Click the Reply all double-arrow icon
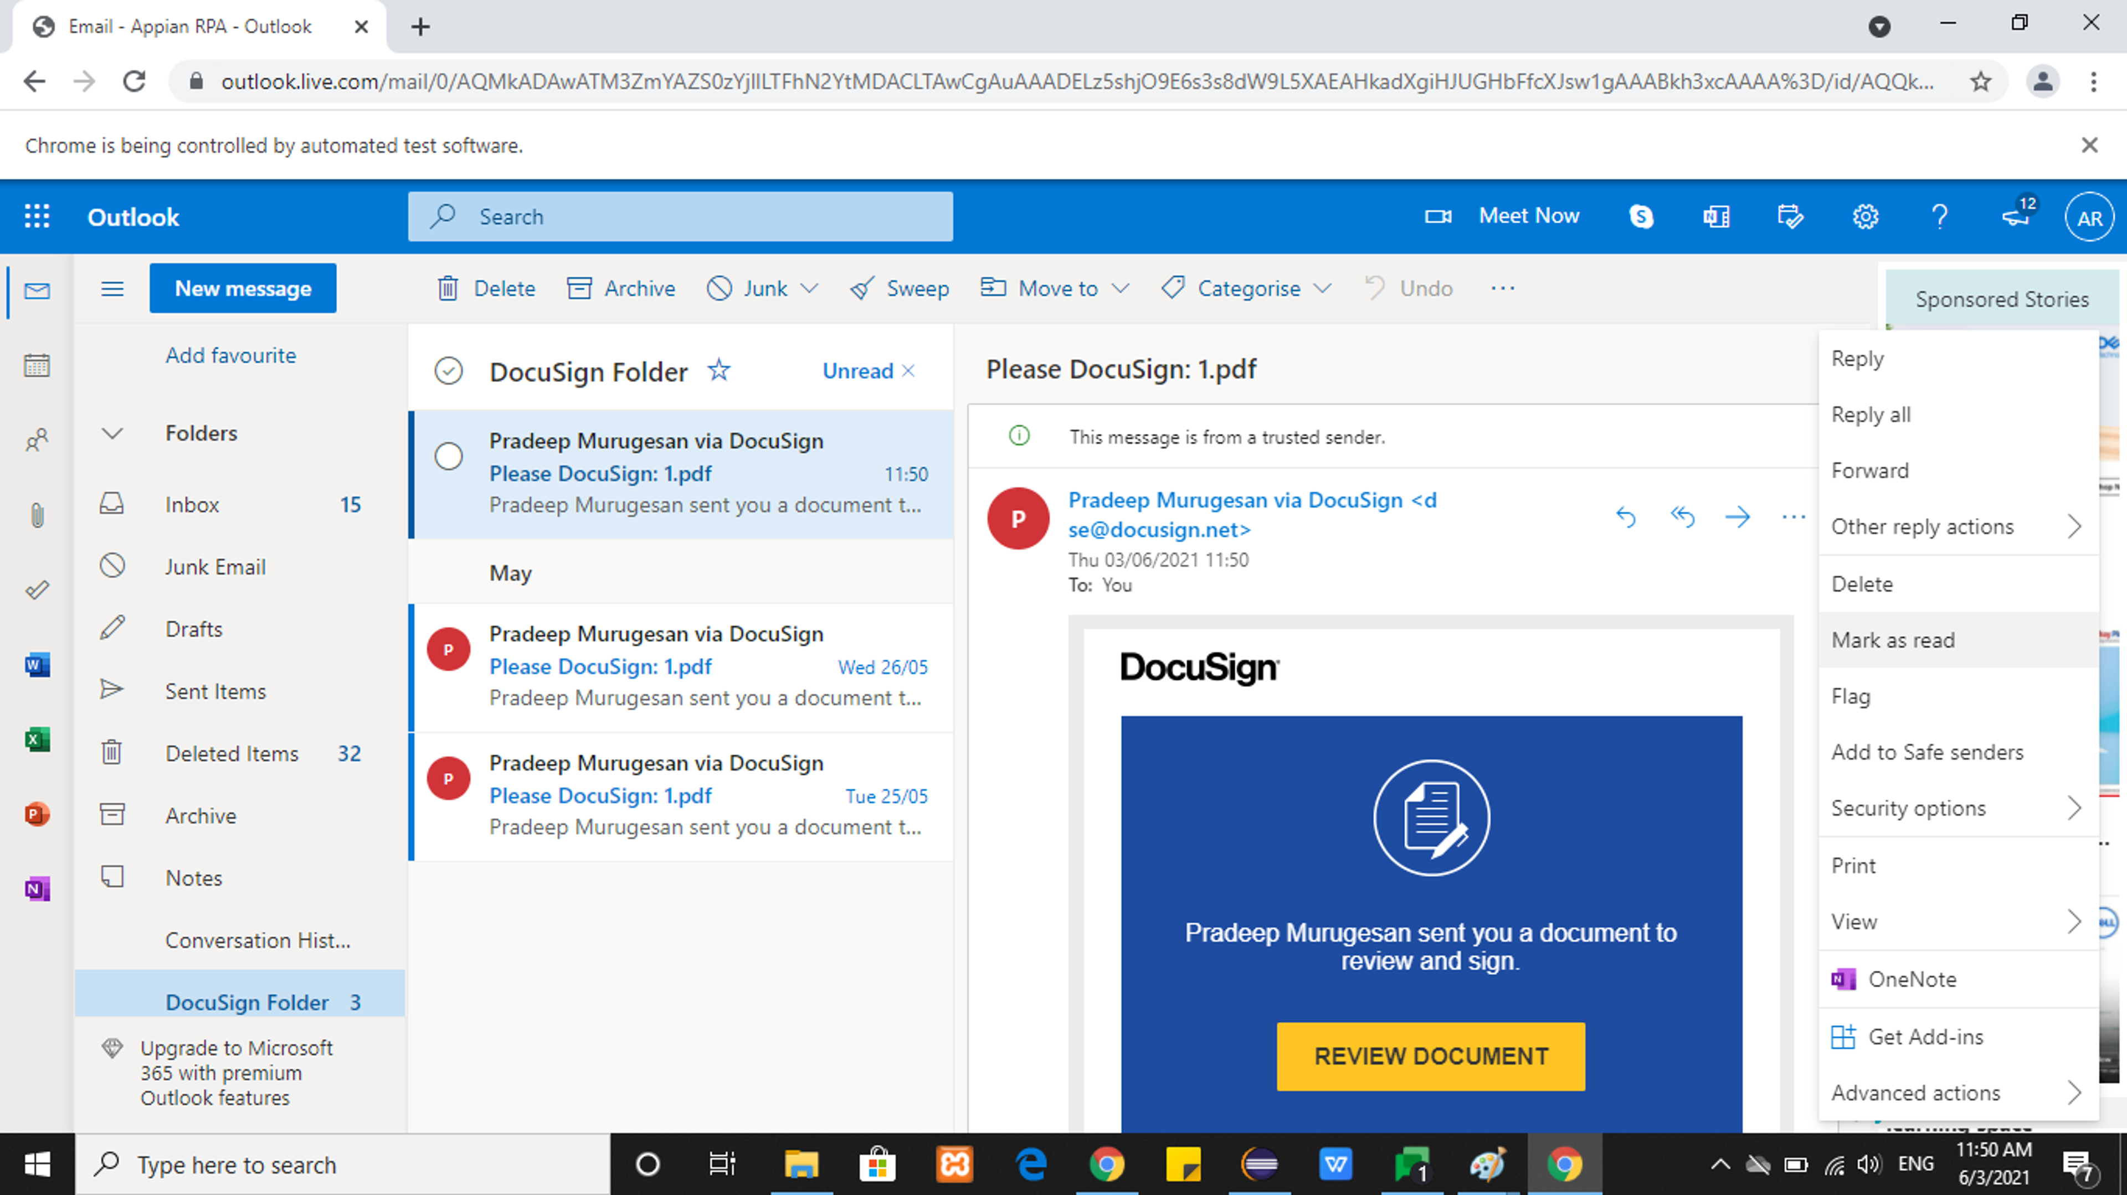 tap(1682, 516)
